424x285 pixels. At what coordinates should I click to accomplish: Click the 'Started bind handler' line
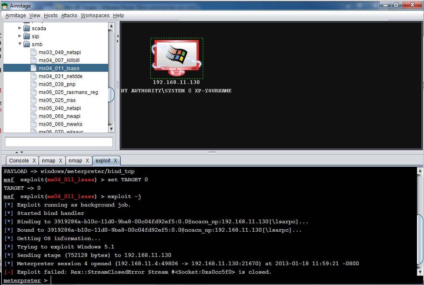(44, 213)
